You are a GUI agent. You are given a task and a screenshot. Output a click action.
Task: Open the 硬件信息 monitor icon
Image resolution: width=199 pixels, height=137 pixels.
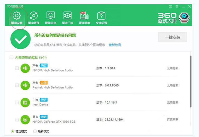[51, 16]
